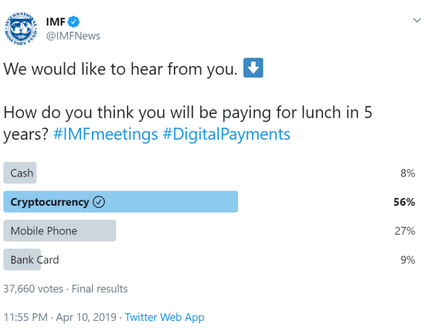Click the 11:55 PM timestamp
This screenshot has width=428, height=332.
click(26, 317)
